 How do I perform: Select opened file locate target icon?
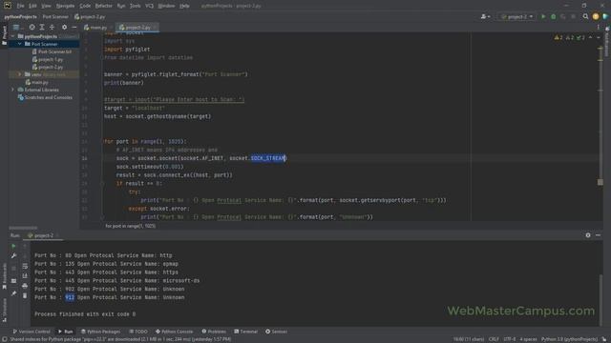(x=32, y=28)
